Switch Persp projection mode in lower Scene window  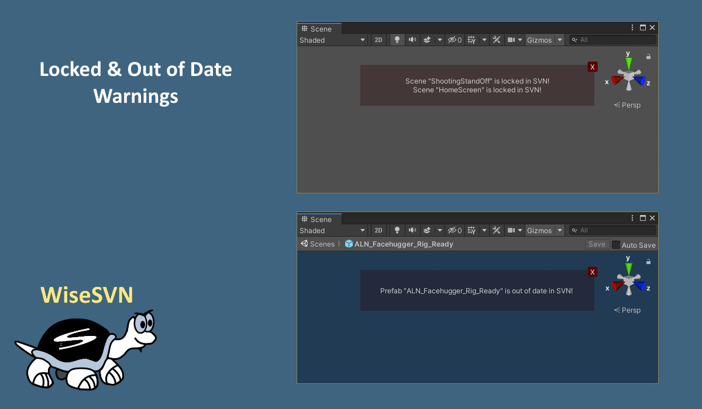click(x=627, y=310)
